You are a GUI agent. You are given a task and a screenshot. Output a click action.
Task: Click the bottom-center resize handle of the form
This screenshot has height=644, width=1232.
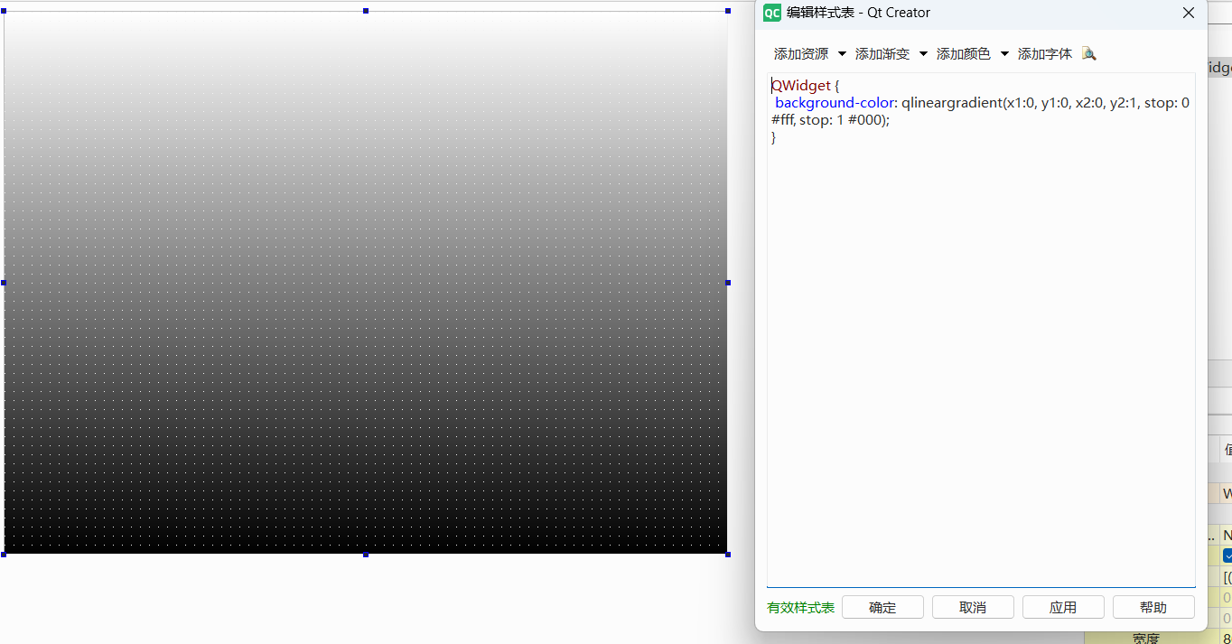[366, 555]
